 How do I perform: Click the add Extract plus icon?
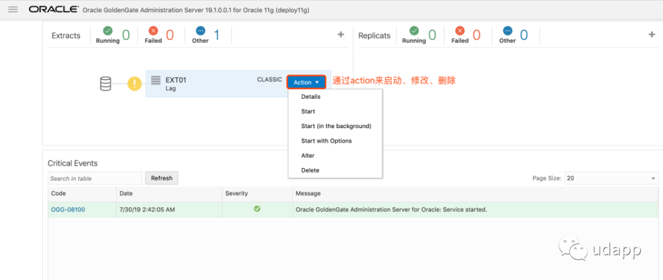[341, 35]
